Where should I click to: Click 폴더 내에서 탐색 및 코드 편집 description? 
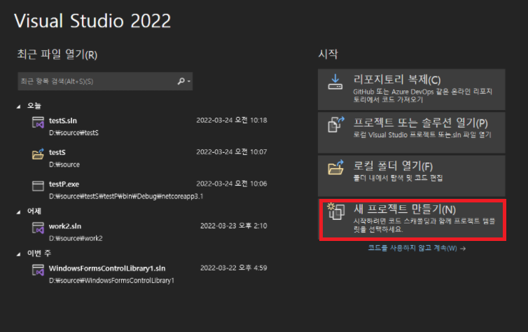(x=398, y=178)
